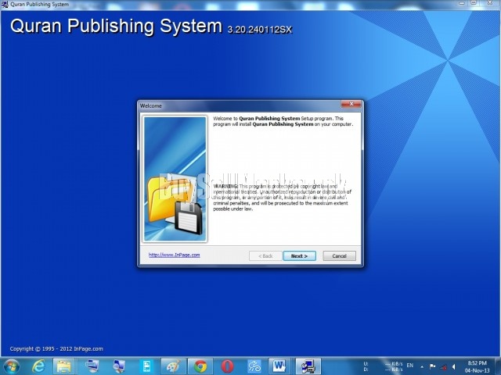Image resolution: width=501 pixels, height=375 pixels.
Task: Open the EN language bar selector
Action: click(x=410, y=365)
